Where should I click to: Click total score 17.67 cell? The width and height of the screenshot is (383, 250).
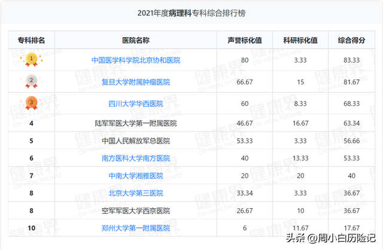352,228
